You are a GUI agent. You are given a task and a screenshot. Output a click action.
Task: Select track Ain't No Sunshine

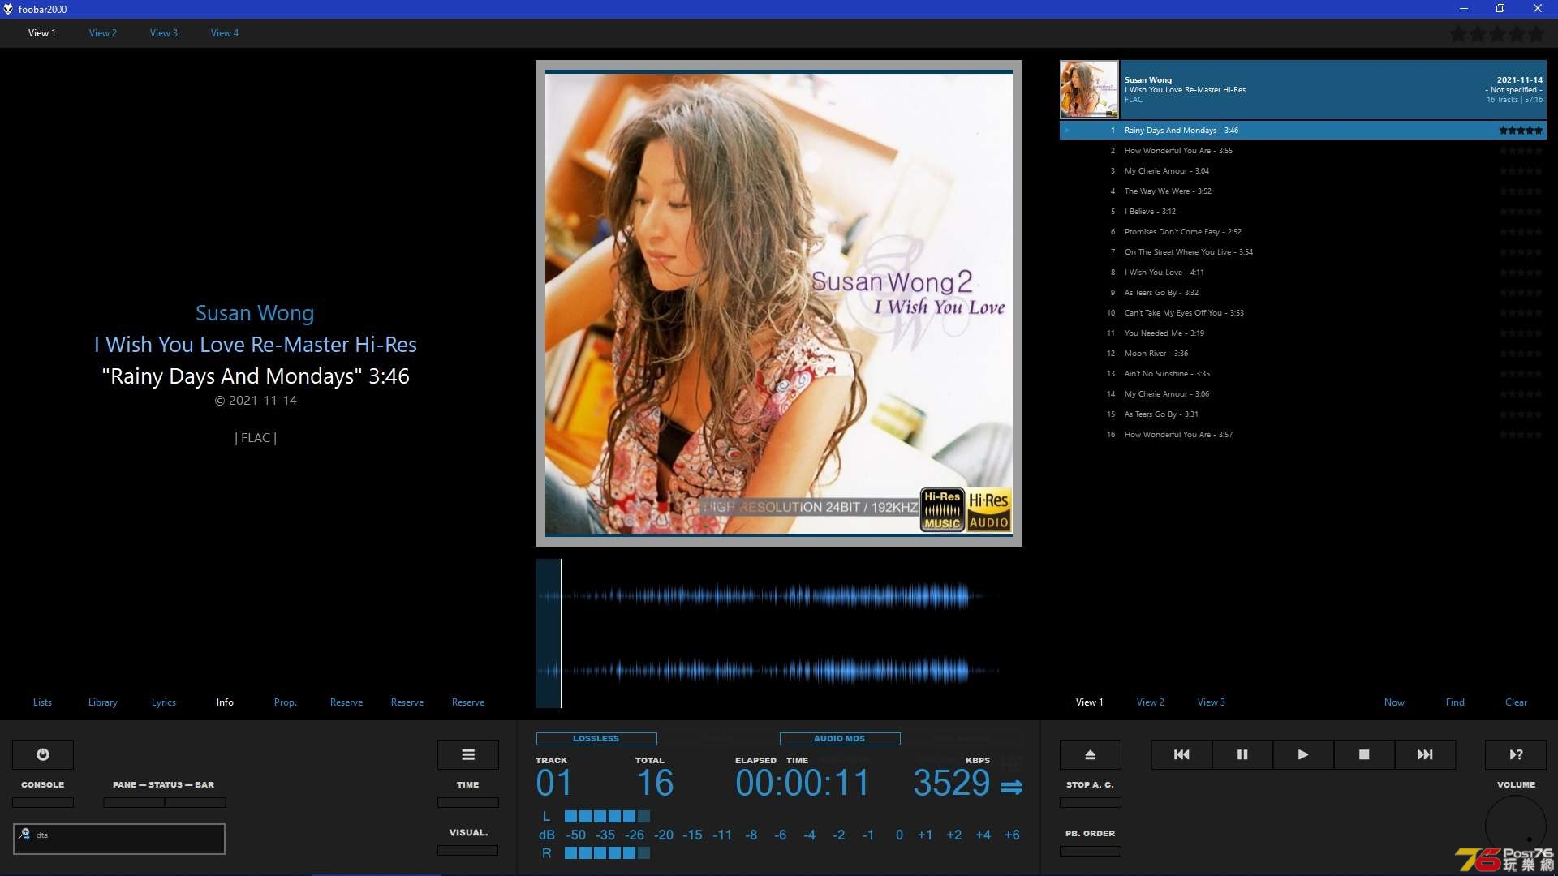point(1302,374)
